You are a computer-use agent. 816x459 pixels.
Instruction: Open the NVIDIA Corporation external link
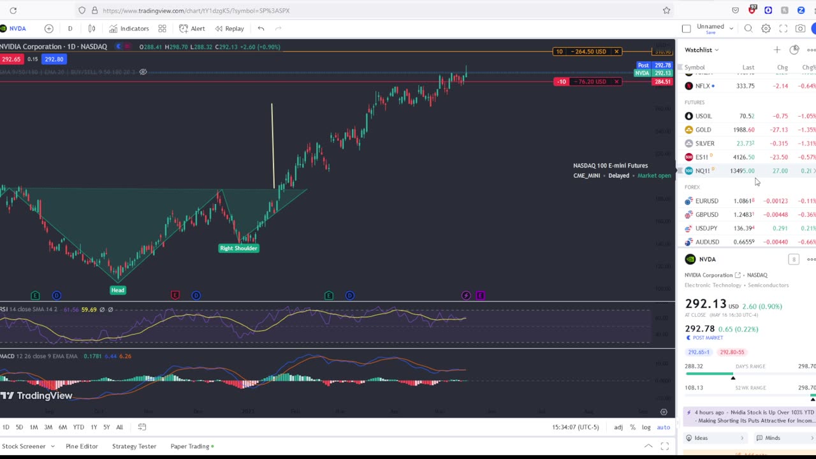coord(738,275)
